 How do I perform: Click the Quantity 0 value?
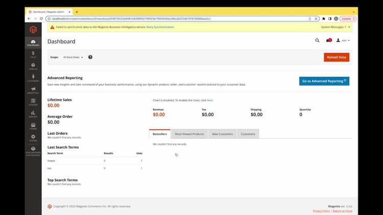[x=301, y=114]
